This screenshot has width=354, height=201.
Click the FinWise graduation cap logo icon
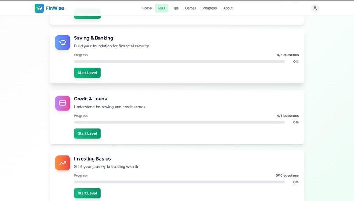(39, 8)
